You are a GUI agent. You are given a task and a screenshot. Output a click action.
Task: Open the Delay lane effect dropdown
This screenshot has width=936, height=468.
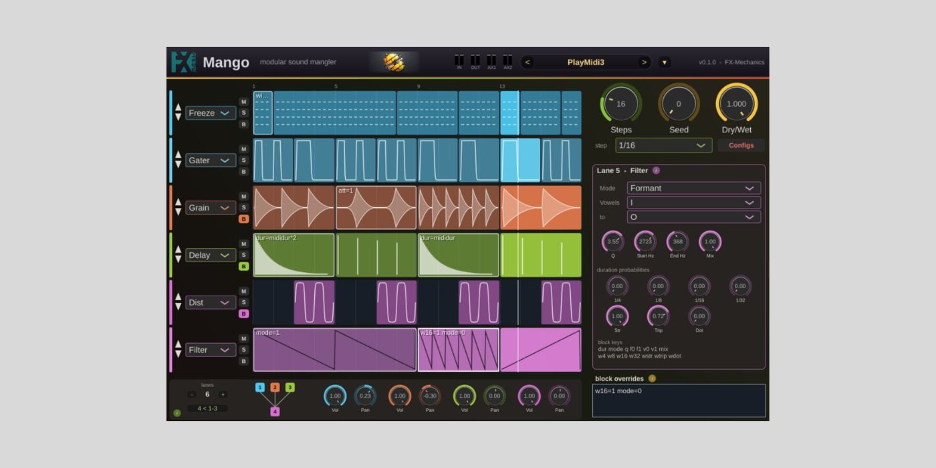tap(211, 255)
